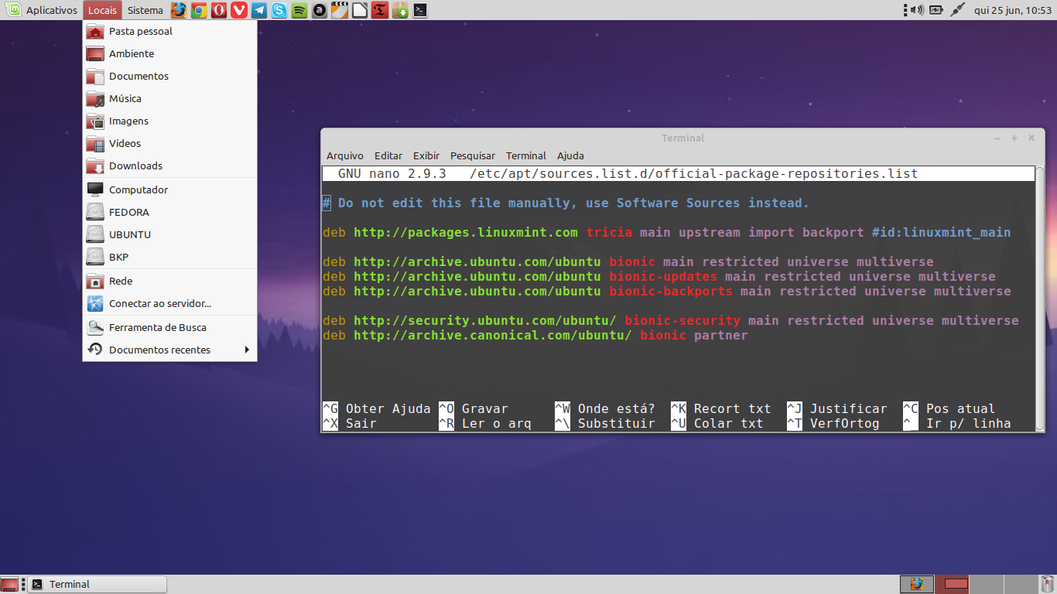Screen dimensions: 1057x594
Task: Open the video clapperboard launcher
Action: point(340,10)
